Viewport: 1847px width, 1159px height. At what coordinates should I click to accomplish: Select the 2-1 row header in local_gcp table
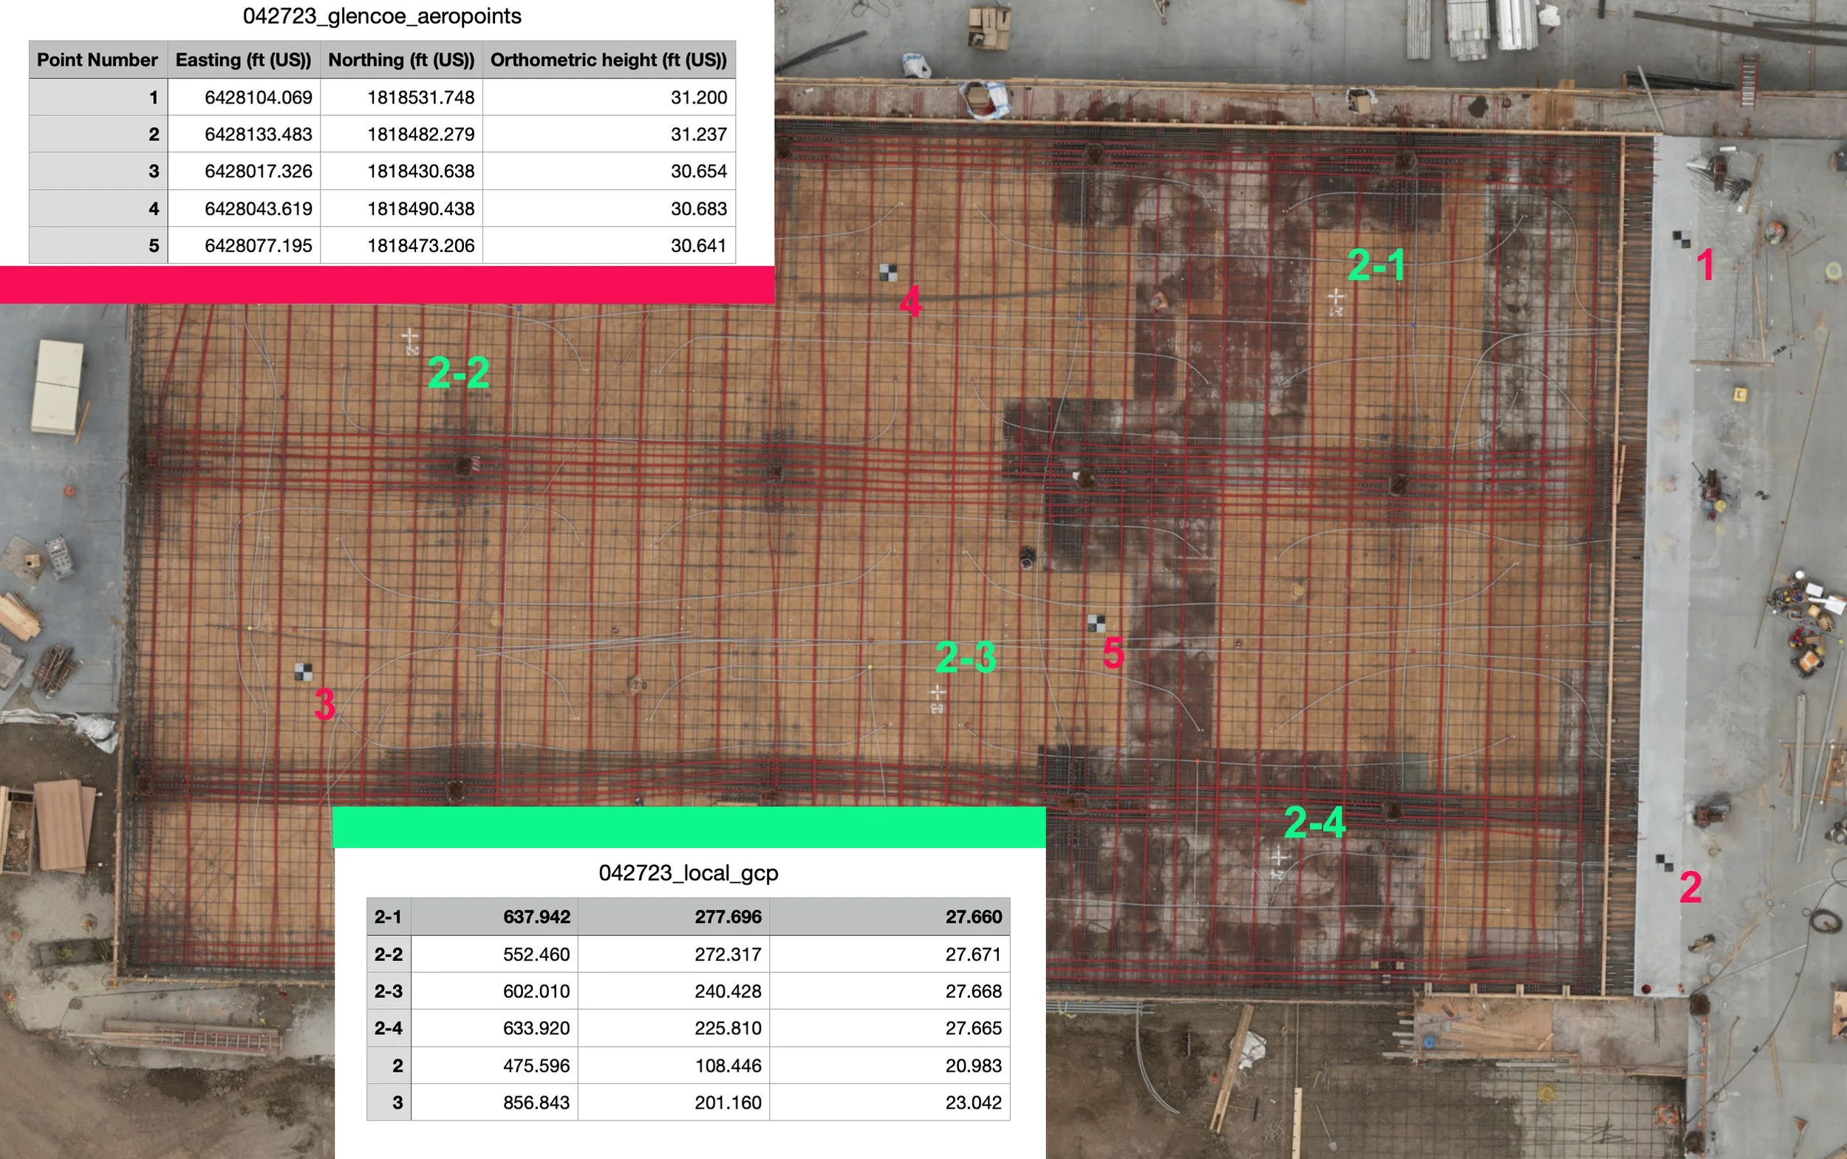click(388, 917)
